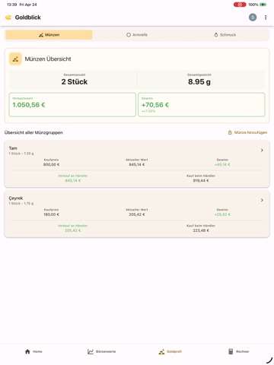Switch to the Armreife tab
The height and width of the screenshot is (365, 274).
137,35
